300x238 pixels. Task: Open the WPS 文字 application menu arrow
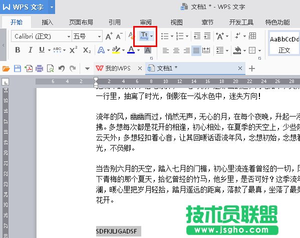coord(52,7)
